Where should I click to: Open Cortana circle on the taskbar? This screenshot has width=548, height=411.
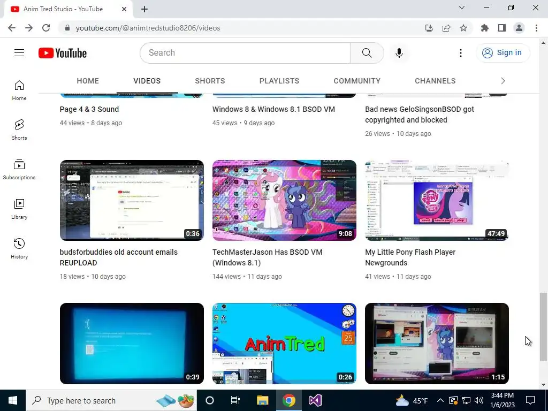point(210,400)
